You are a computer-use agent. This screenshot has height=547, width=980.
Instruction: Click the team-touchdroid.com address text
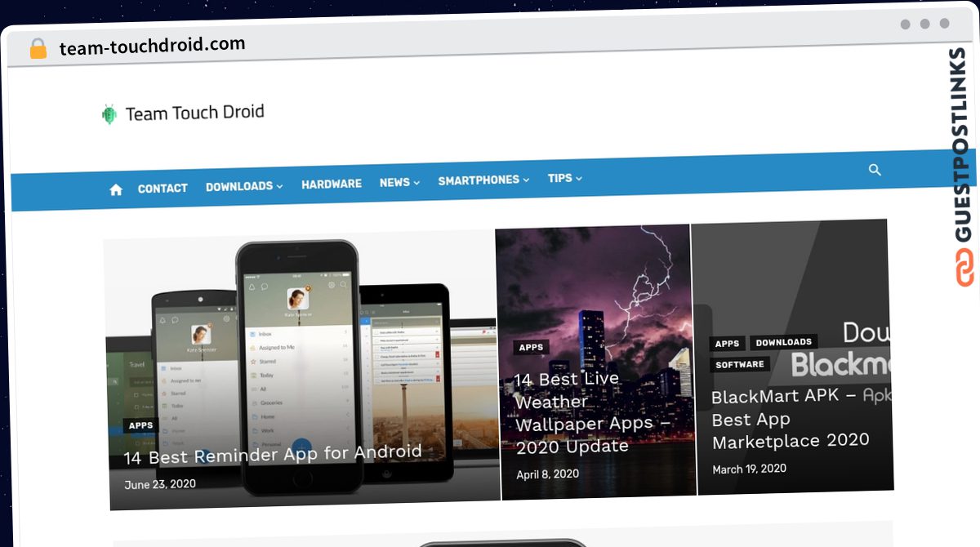pyautogui.click(x=152, y=46)
